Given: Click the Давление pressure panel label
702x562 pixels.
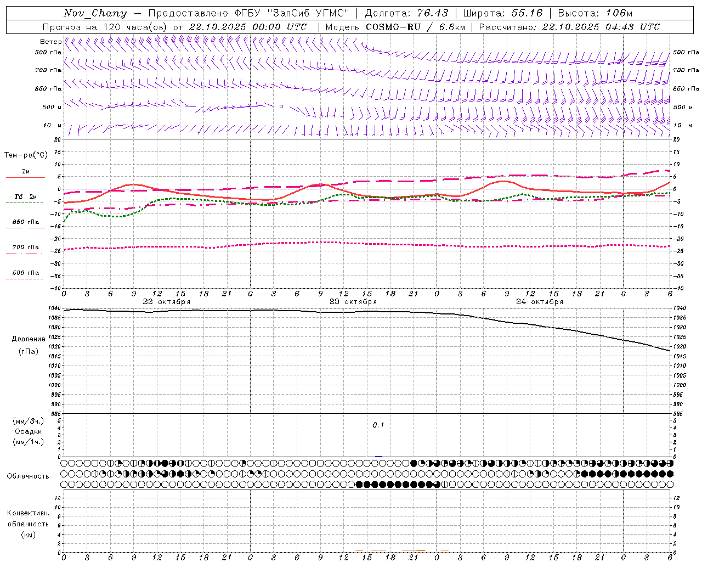Looking at the screenshot, I should click(29, 339).
